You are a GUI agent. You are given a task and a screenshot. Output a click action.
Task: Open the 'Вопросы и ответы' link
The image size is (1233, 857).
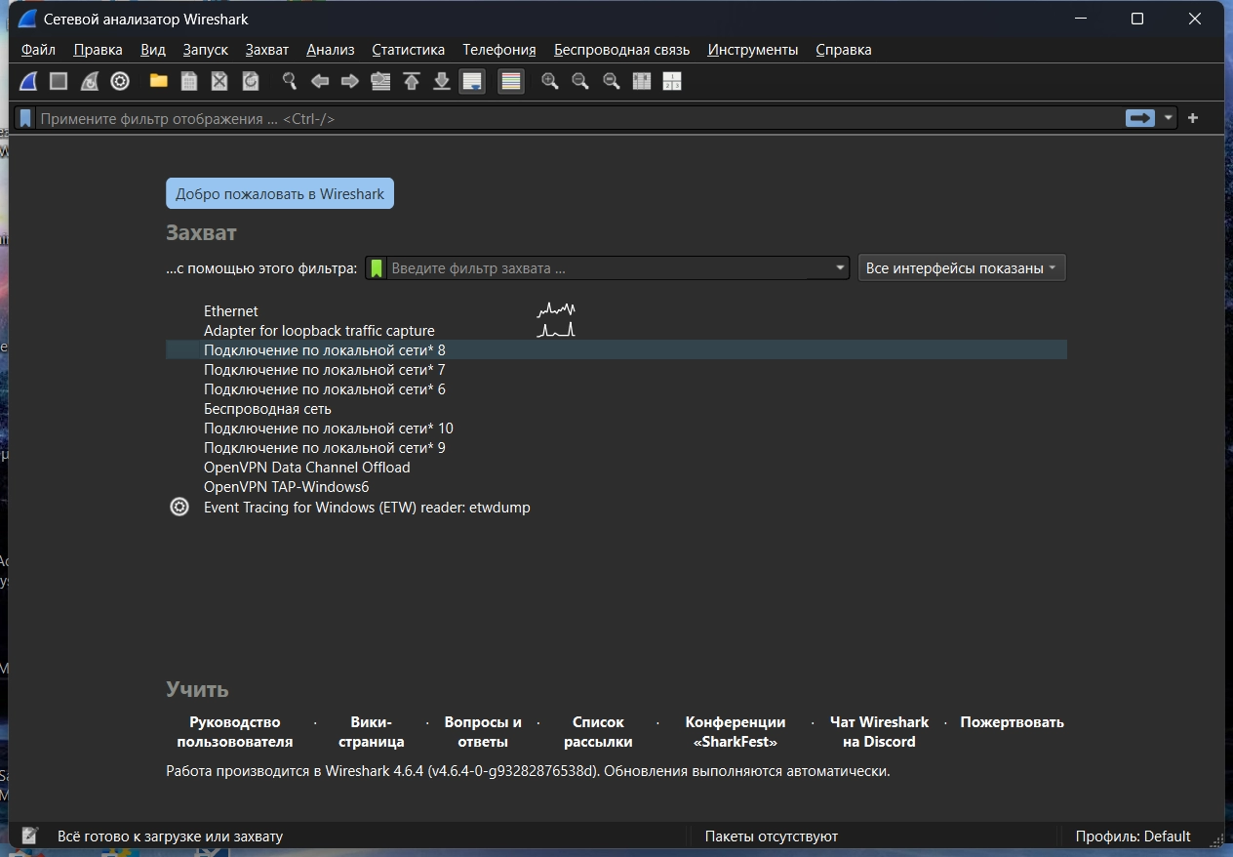[x=483, y=732]
